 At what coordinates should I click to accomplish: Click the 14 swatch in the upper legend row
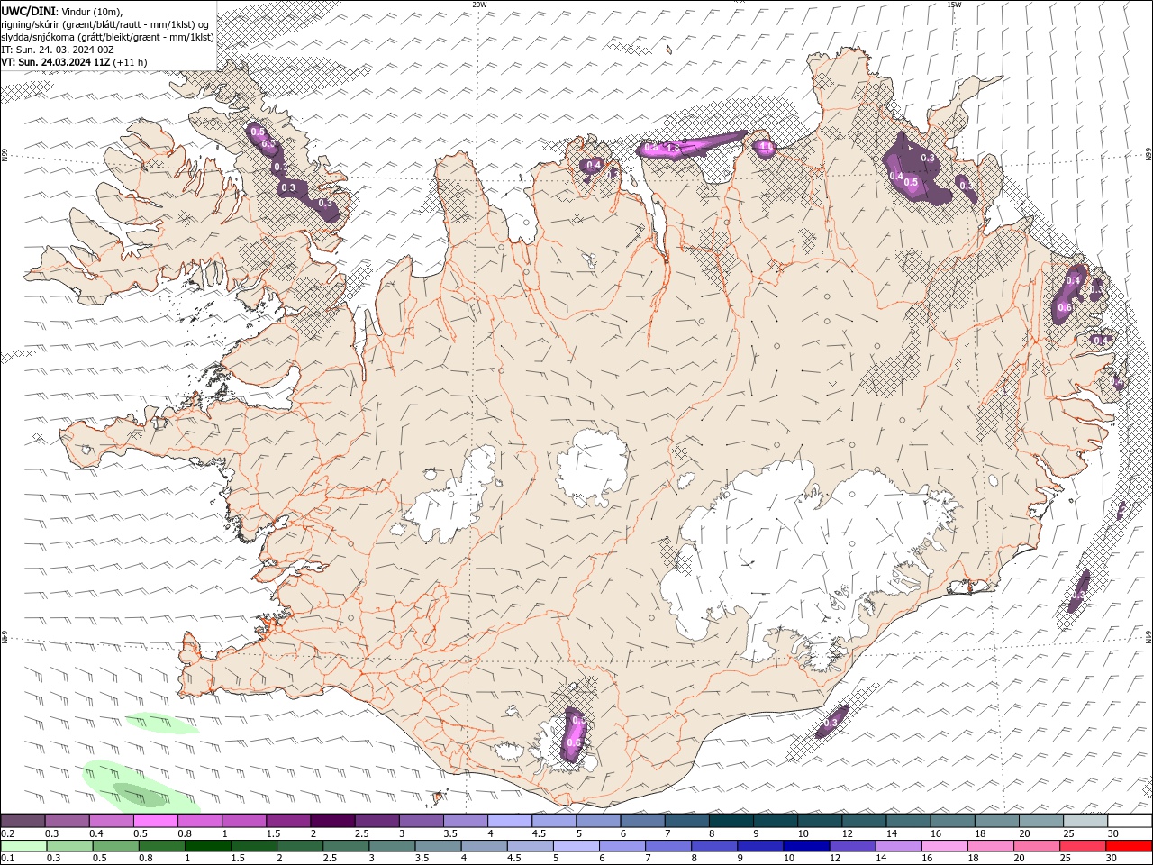909,821
